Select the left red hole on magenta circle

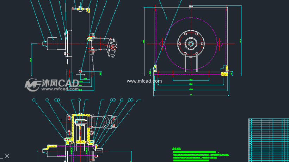tap(162, 44)
